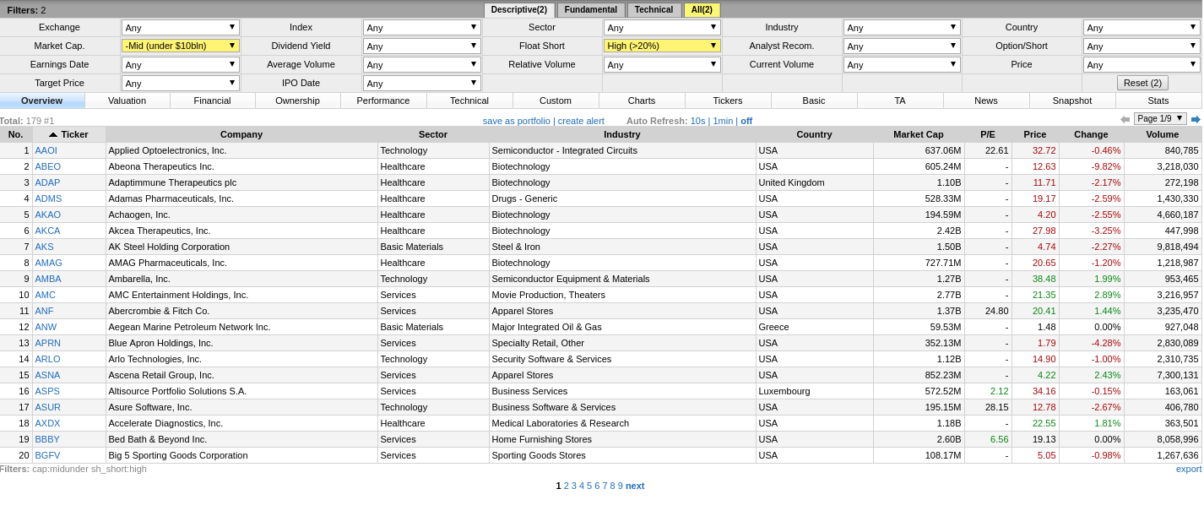The height and width of the screenshot is (527, 1204).
Task: Select the Snapshot view tab
Action: pos(1072,101)
